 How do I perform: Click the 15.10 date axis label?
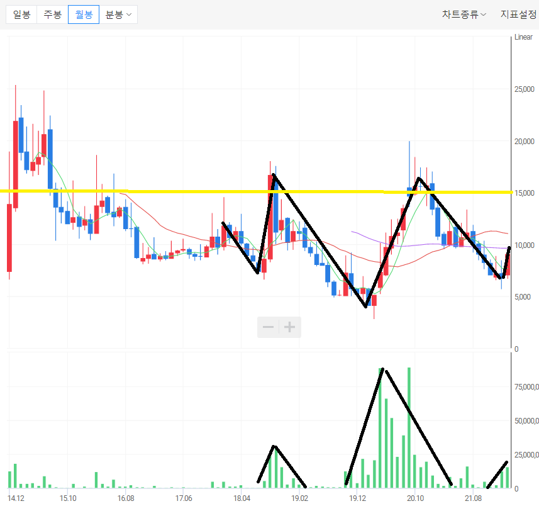[x=68, y=498]
